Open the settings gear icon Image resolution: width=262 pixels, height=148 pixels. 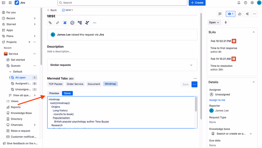tap(252, 3)
